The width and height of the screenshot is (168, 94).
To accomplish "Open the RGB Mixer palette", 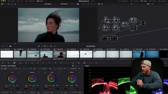I will coord(26,63).
